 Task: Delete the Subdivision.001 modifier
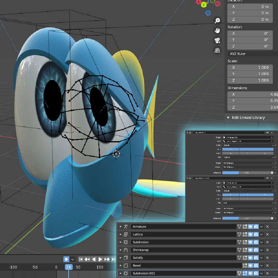point(267,273)
